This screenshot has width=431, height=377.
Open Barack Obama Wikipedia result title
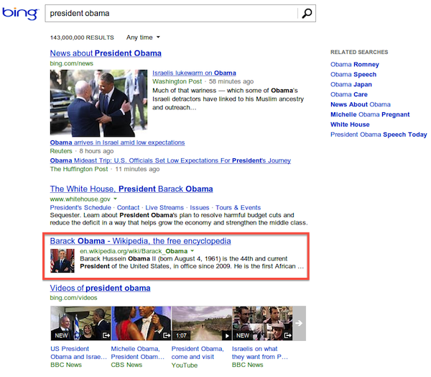coord(141,241)
